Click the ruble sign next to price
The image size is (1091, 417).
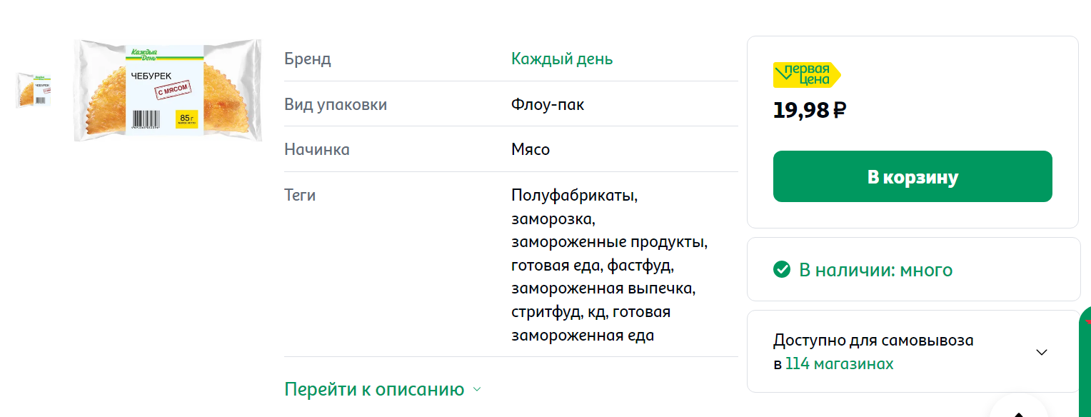(x=840, y=110)
